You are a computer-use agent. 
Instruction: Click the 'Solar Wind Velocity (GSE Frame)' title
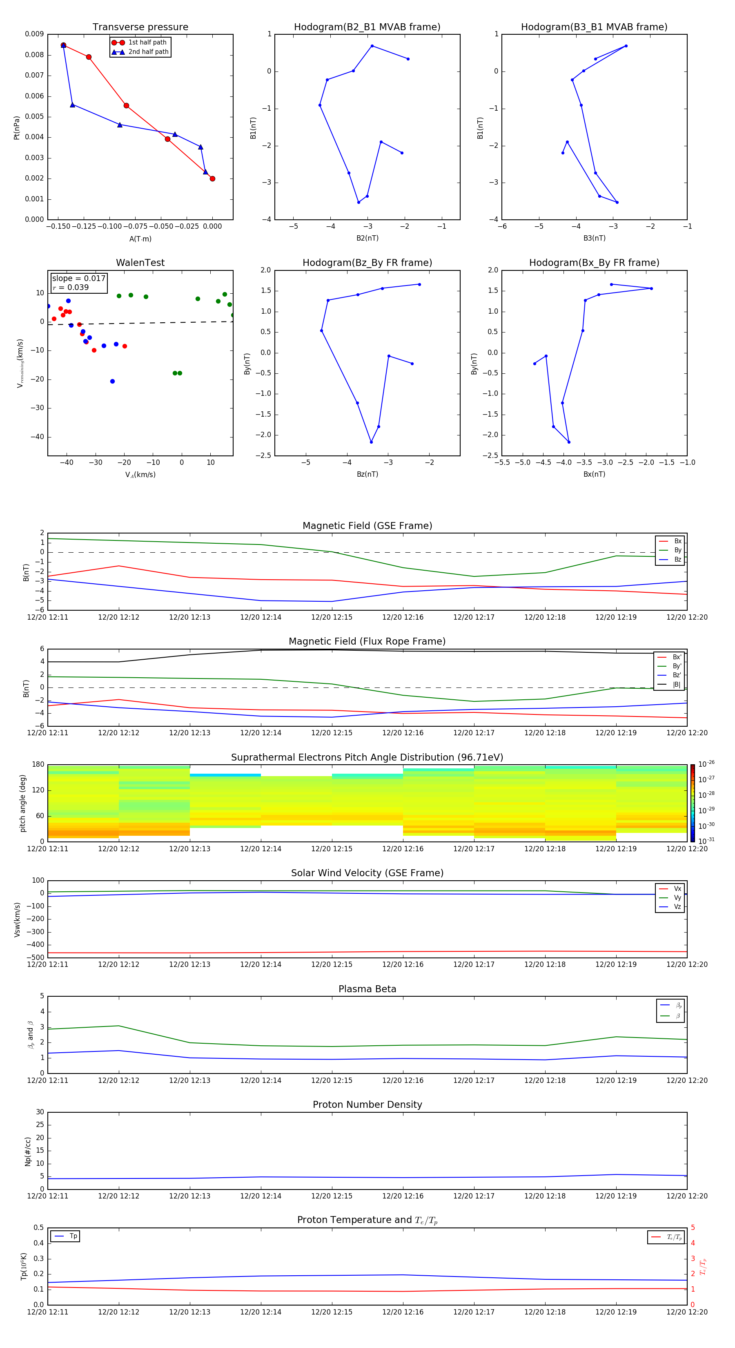pyautogui.click(x=367, y=873)
